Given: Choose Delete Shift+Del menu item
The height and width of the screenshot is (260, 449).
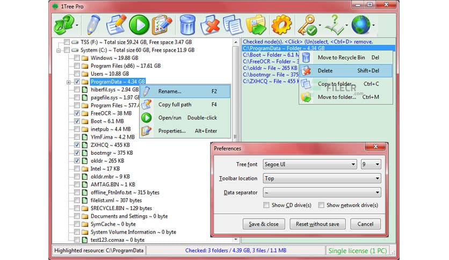Looking at the screenshot, I should (x=346, y=71).
